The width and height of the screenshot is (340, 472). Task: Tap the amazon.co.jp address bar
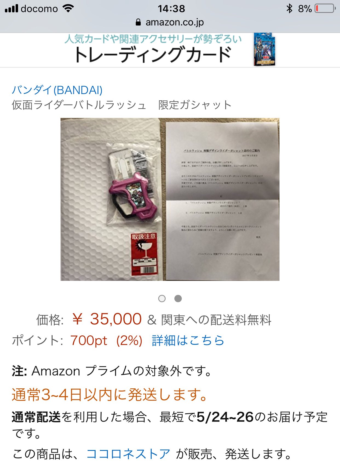point(170,22)
